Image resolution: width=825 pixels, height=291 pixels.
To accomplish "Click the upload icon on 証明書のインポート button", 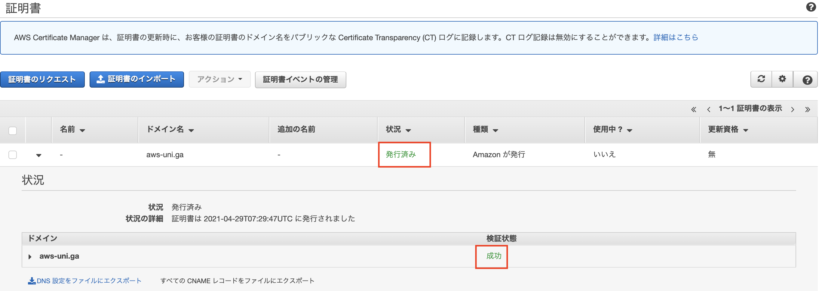I will (101, 79).
